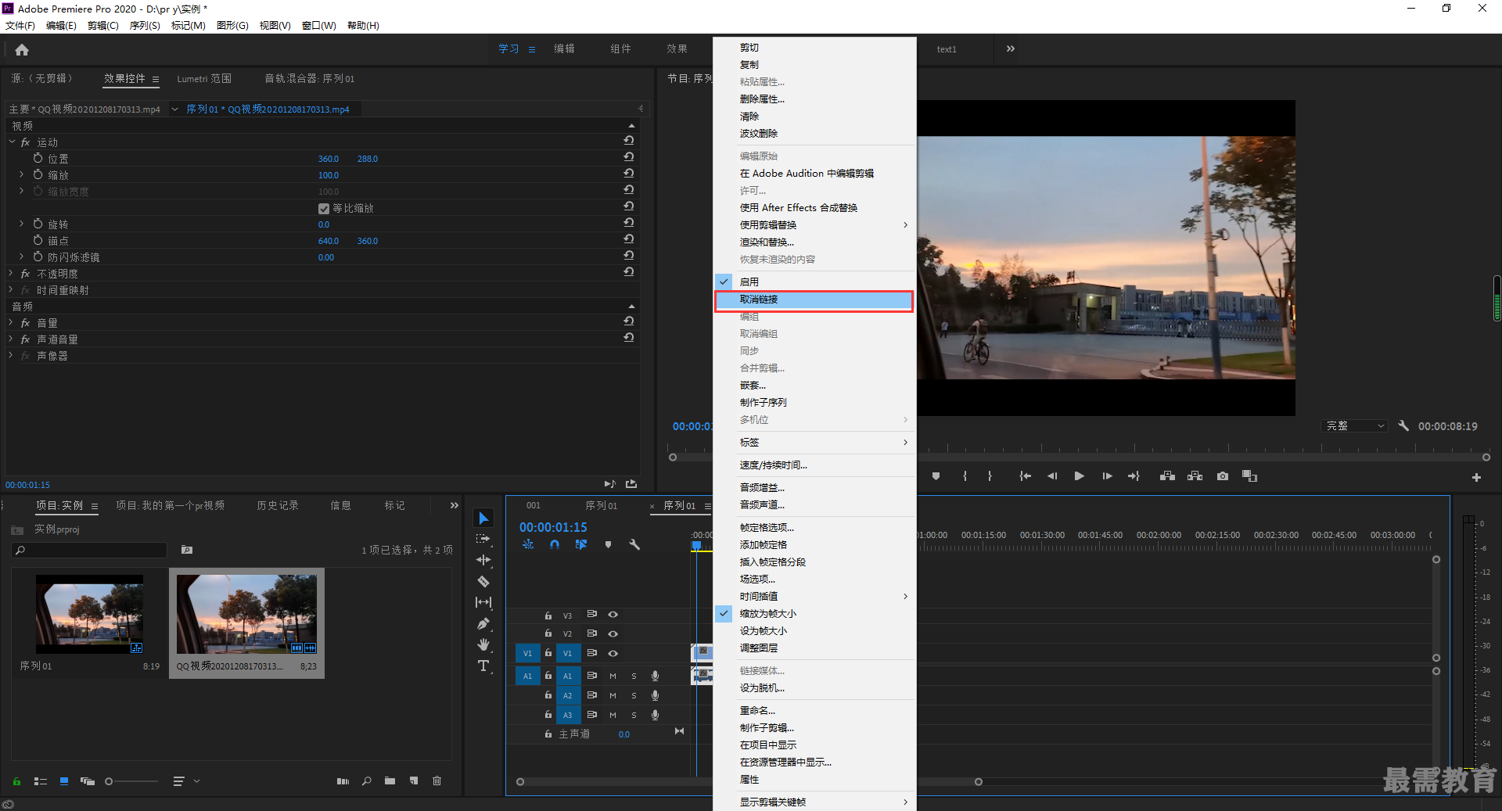Switch to the 历史记录 tab
The image size is (1502, 811).
tap(278, 506)
